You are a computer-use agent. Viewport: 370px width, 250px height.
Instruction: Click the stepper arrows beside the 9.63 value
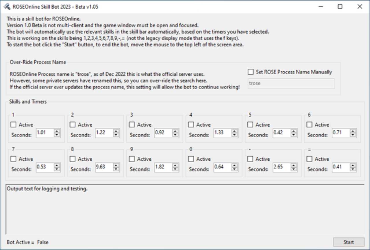116,167
